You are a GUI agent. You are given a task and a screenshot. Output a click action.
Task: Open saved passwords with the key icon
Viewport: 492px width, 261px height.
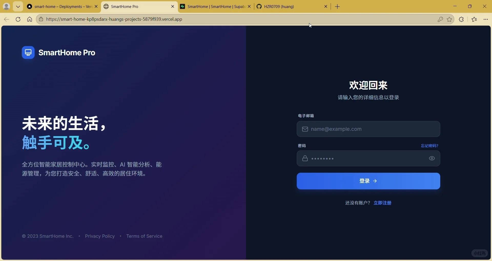point(440,19)
